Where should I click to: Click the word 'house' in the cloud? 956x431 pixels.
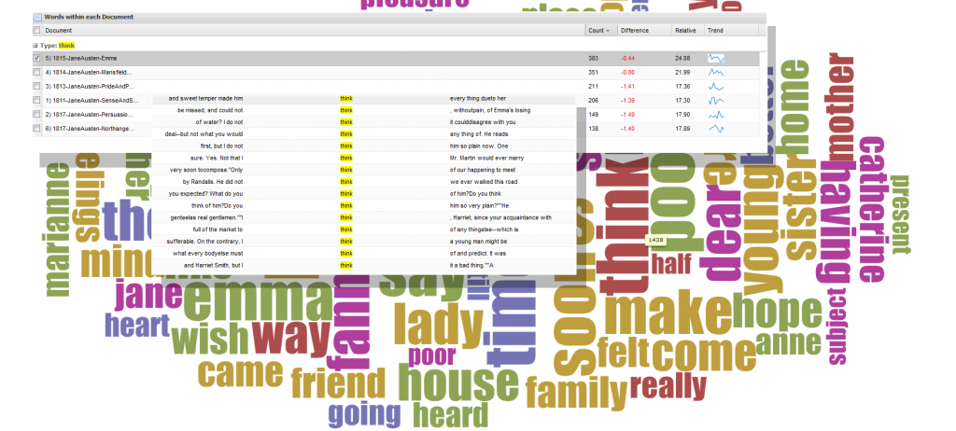pos(458,382)
